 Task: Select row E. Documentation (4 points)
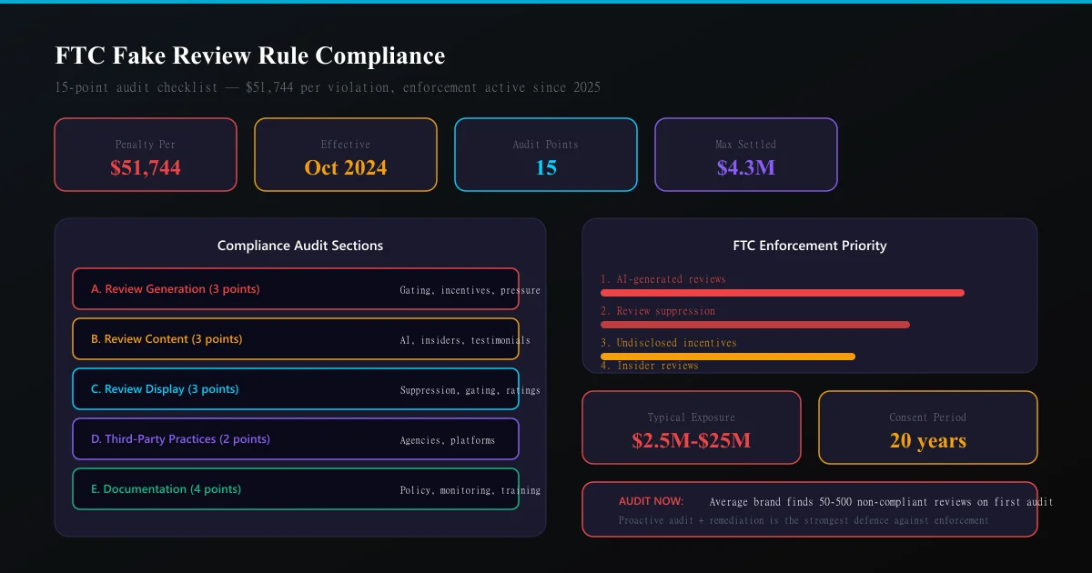[296, 489]
